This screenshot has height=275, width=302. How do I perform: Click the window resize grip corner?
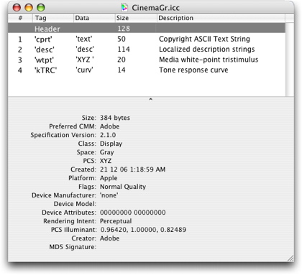[290, 258]
